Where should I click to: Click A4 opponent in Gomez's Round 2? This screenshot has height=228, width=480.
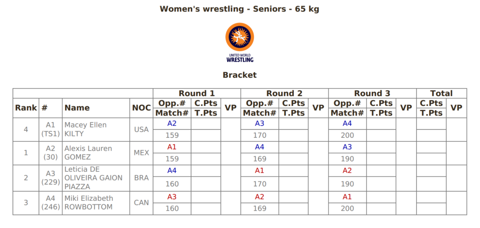(x=260, y=147)
